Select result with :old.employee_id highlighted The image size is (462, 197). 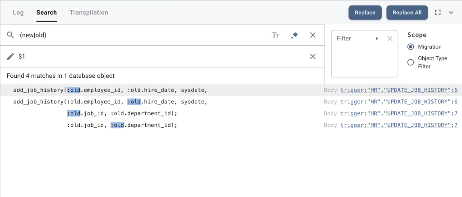click(x=231, y=90)
